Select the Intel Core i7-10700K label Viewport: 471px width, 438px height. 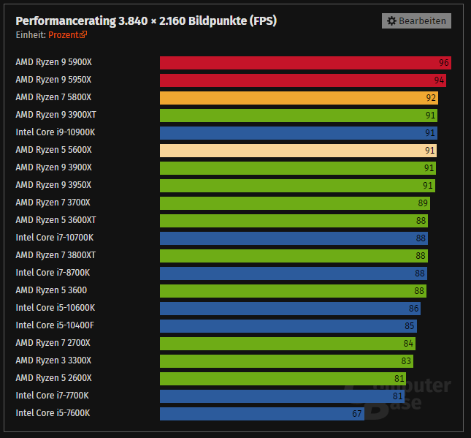tap(55, 238)
